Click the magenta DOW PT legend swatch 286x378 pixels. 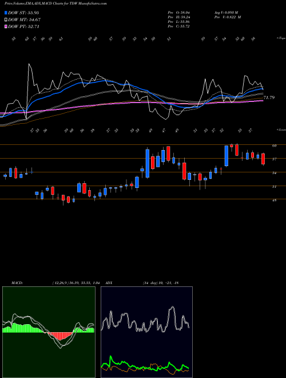point(6,26)
